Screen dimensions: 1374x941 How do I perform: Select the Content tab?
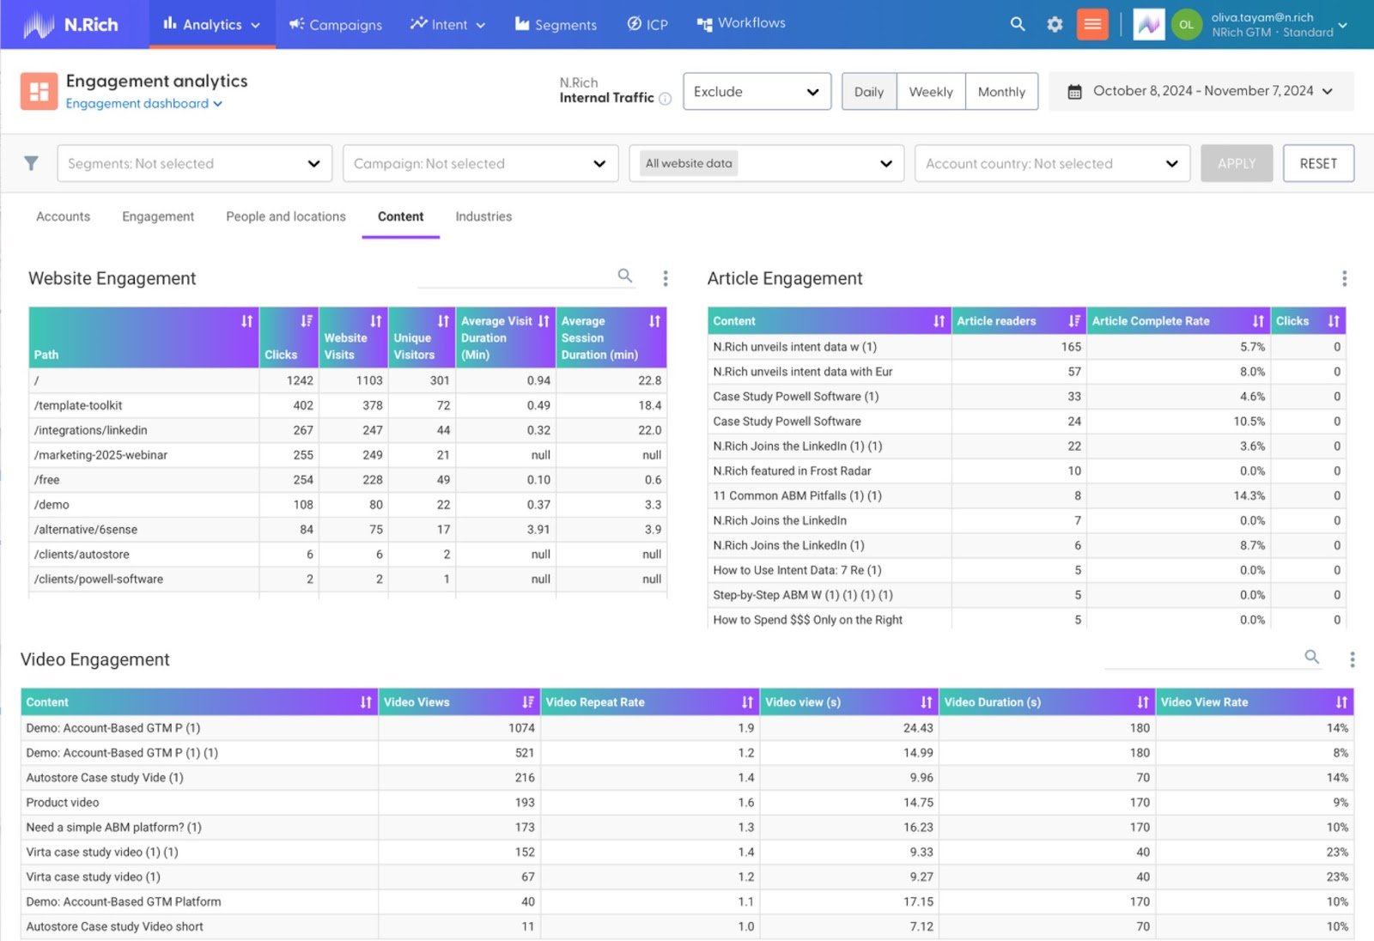point(400,216)
